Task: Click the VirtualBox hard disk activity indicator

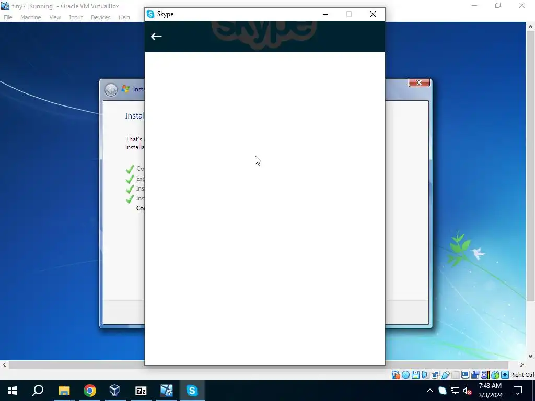Action: coord(396,375)
